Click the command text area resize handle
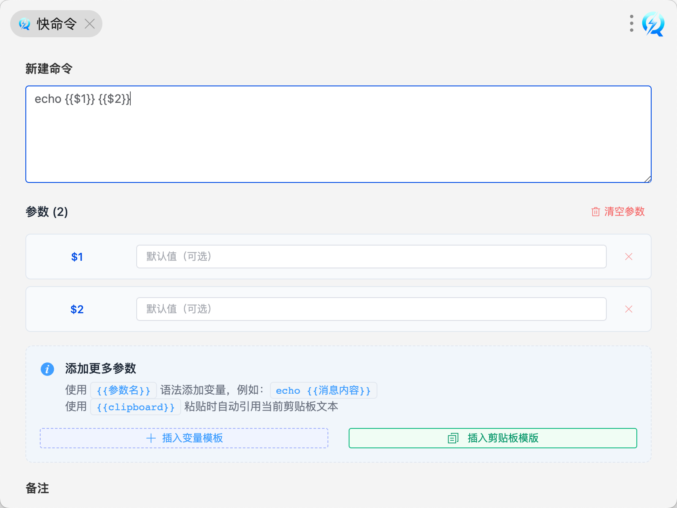The image size is (677, 508). (x=647, y=179)
